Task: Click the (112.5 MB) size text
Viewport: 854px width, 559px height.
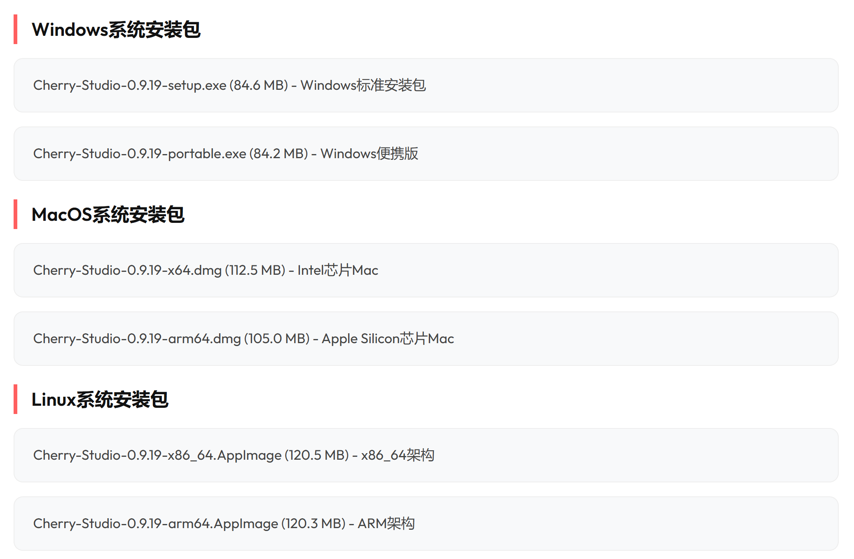Action: click(255, 270)
